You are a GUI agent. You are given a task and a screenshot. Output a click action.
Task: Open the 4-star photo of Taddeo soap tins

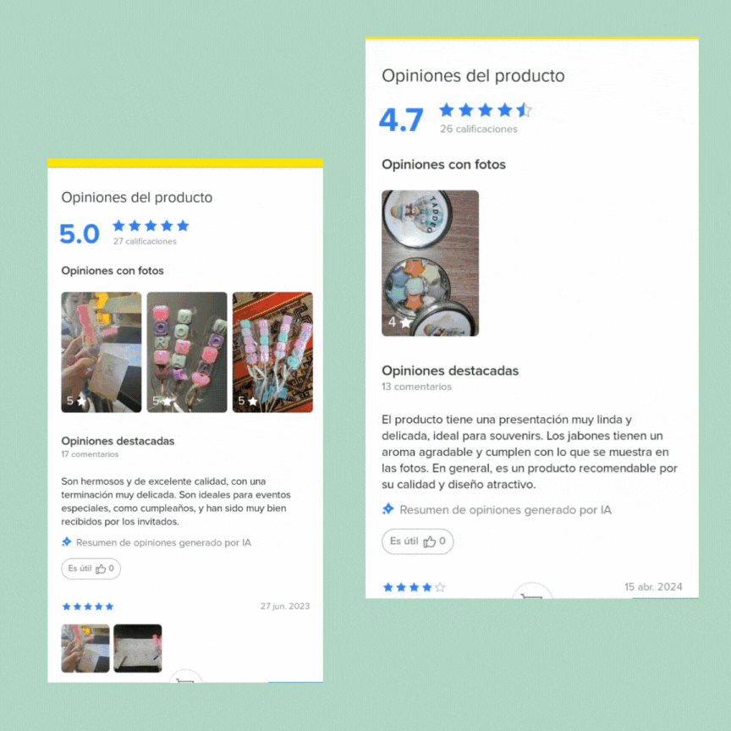tap(431, 263)
